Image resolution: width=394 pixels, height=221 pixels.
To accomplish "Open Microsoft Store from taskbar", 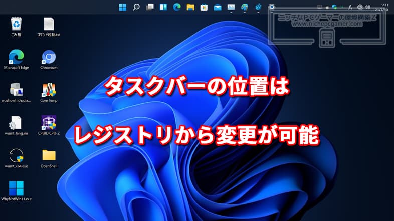I will [x=204, y=8].
